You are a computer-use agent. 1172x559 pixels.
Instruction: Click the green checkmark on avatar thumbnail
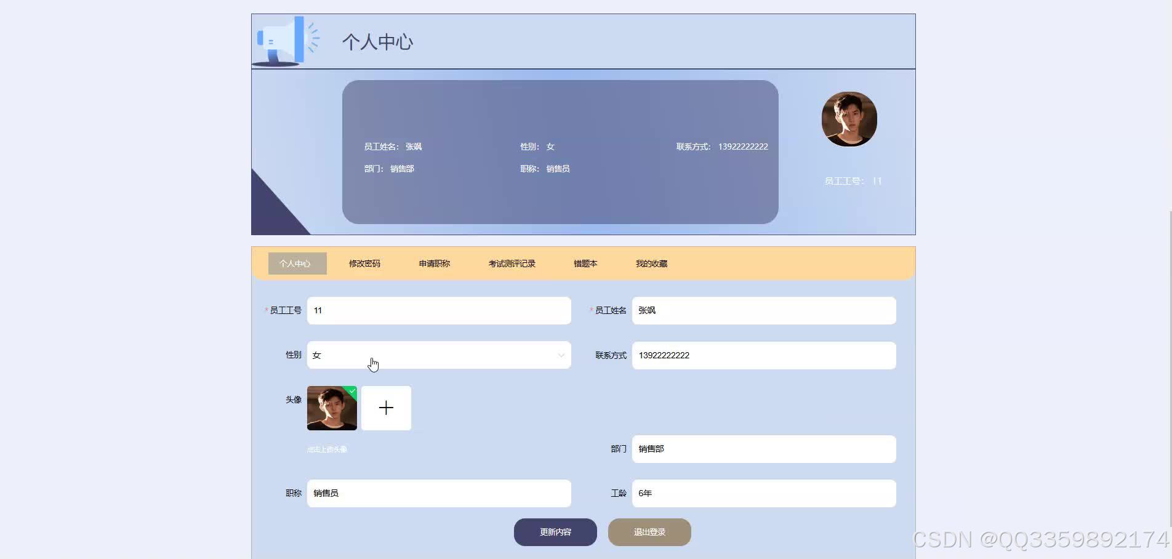[x=351, y=391]
